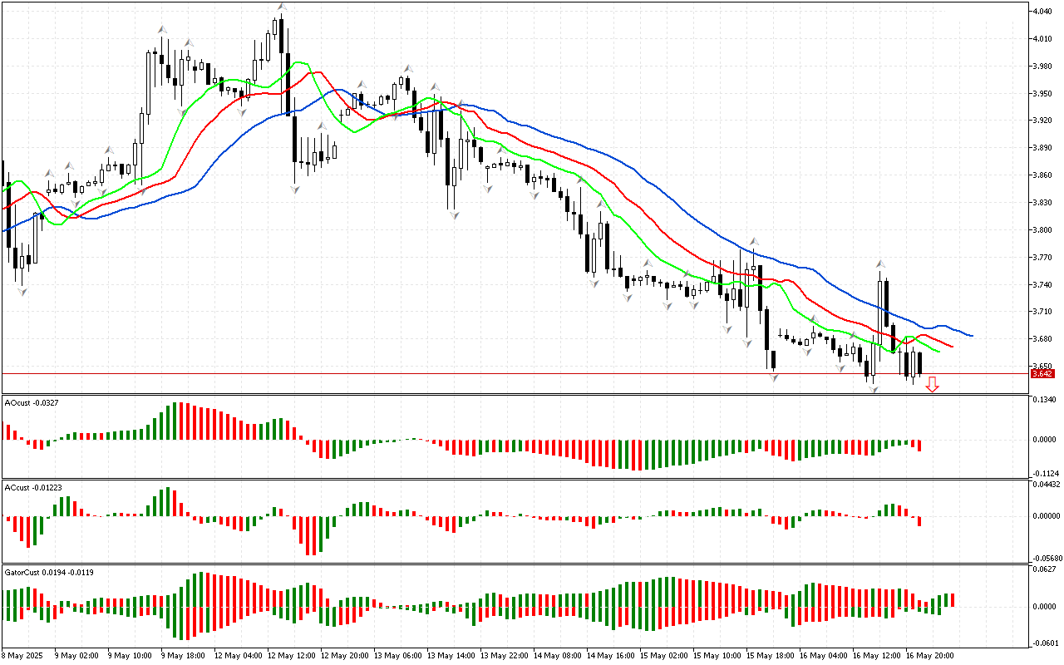Click the down fractal below the 13 May 14:00 low
The height and width of the screenshot is (665, 1064).
click(454, 215)
